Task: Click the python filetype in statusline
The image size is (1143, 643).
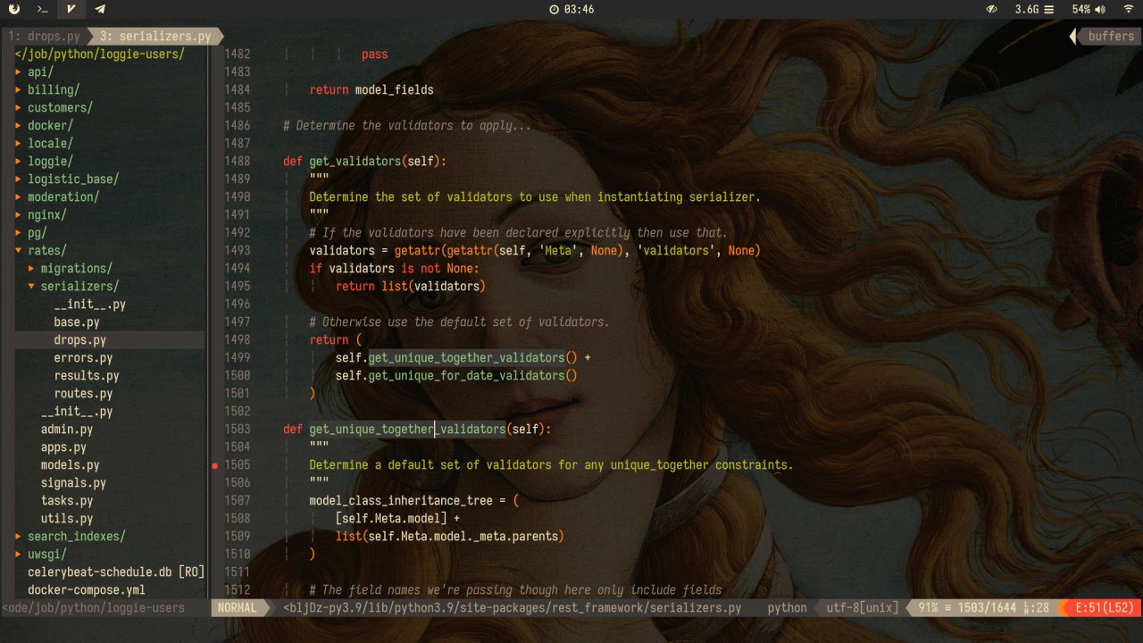Action: [x=788, y=608]
